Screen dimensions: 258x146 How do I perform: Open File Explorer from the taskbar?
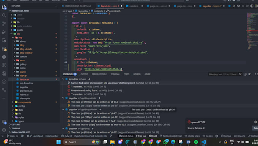(x=112, y=142)
